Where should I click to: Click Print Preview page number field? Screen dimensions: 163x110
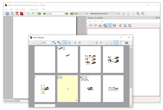87,42
